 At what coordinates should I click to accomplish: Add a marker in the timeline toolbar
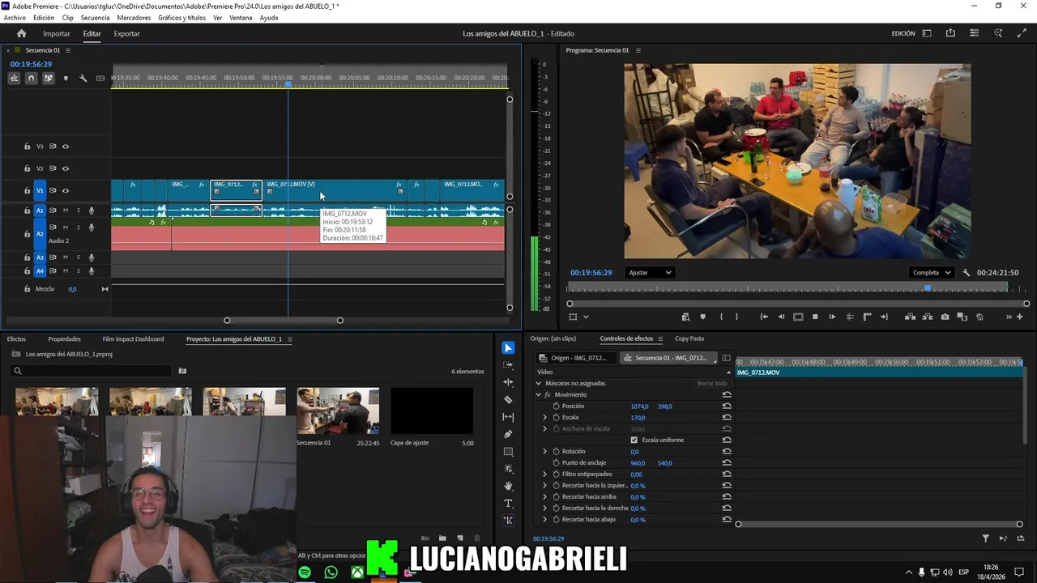(x=66, y=79)
